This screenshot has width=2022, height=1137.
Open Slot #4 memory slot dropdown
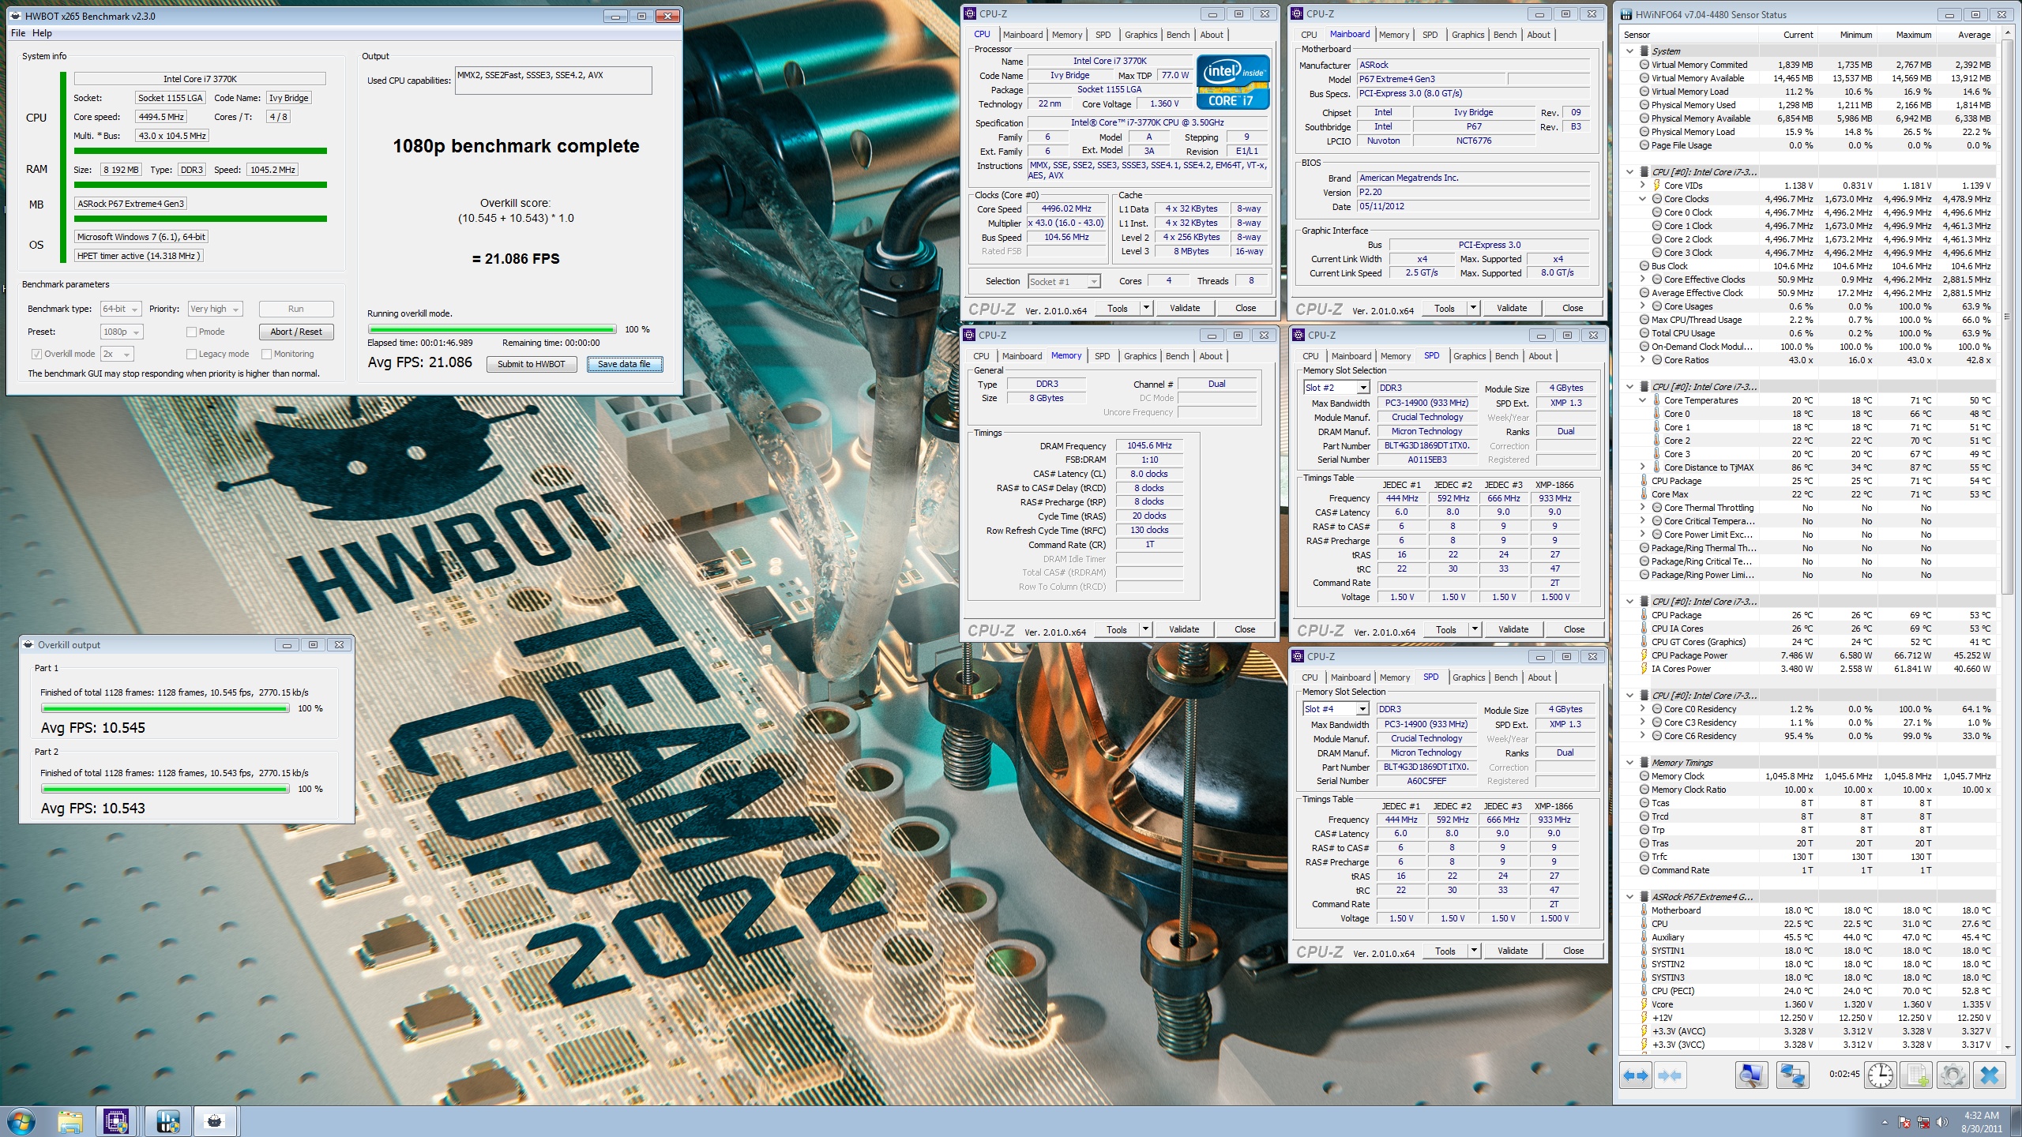(x=1336, y=709)
